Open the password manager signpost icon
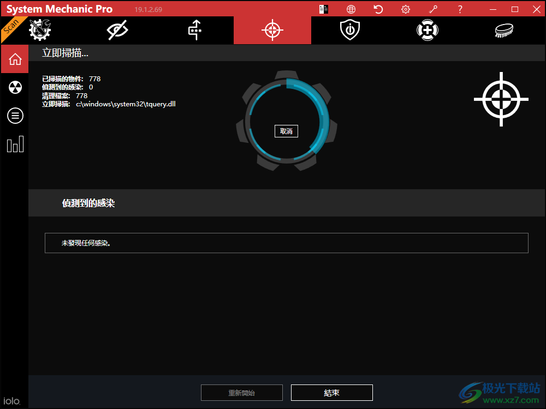 point(195,30)
